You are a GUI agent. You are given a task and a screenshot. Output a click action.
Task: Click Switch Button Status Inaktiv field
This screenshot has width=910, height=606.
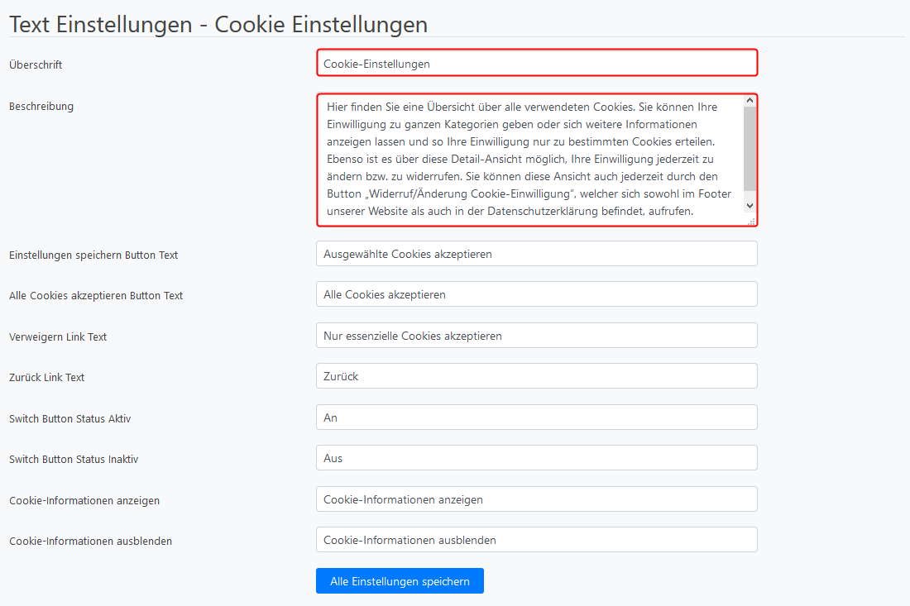click(537, 458)
